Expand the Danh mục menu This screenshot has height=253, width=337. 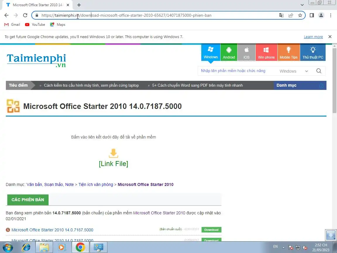click(300, 85)
